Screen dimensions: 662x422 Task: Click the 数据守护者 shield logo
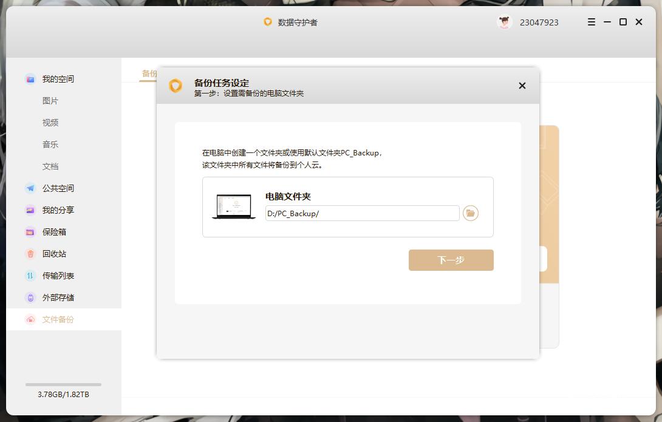tap(268, 22)
